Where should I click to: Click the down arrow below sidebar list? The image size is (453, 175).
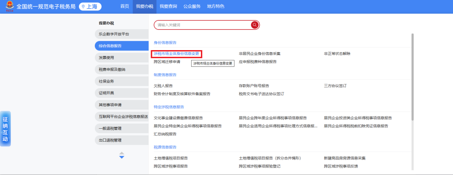(x=122, y=157)
